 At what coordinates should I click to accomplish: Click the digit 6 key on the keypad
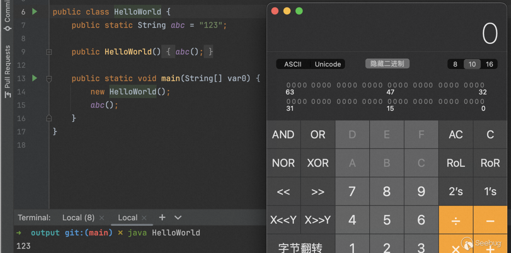pyautogui.click(x=421, y=220)
